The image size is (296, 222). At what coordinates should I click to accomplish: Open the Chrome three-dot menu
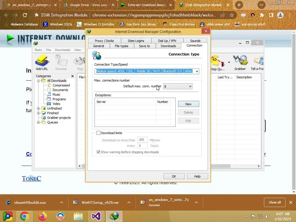point(290,15)
